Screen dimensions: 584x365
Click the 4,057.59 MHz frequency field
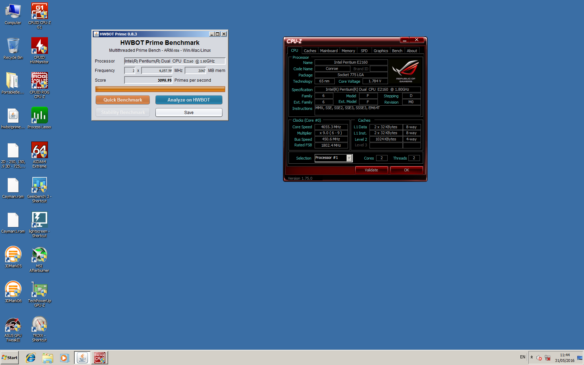coord(157,71)
